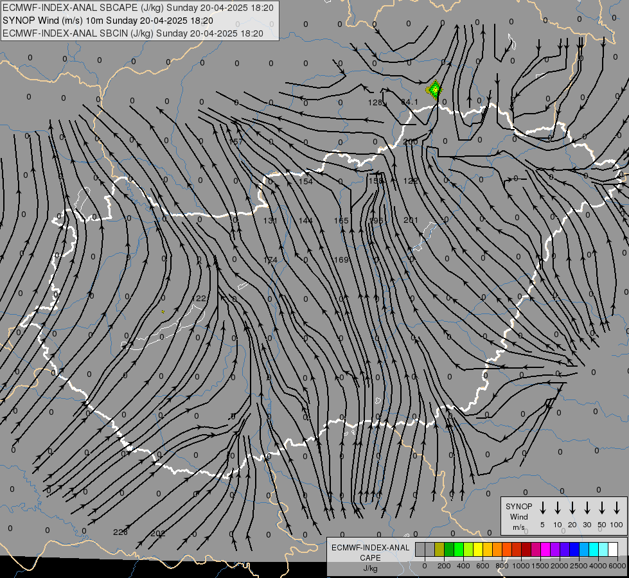Click the wind arrow above the 100 label
629x578 pixels.
[617, 508]
